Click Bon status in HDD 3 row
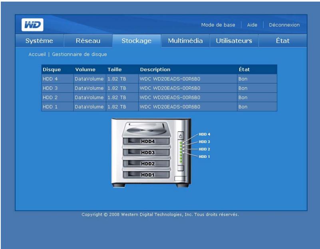This screenshot has height=249, width=320. coord(243,88)
